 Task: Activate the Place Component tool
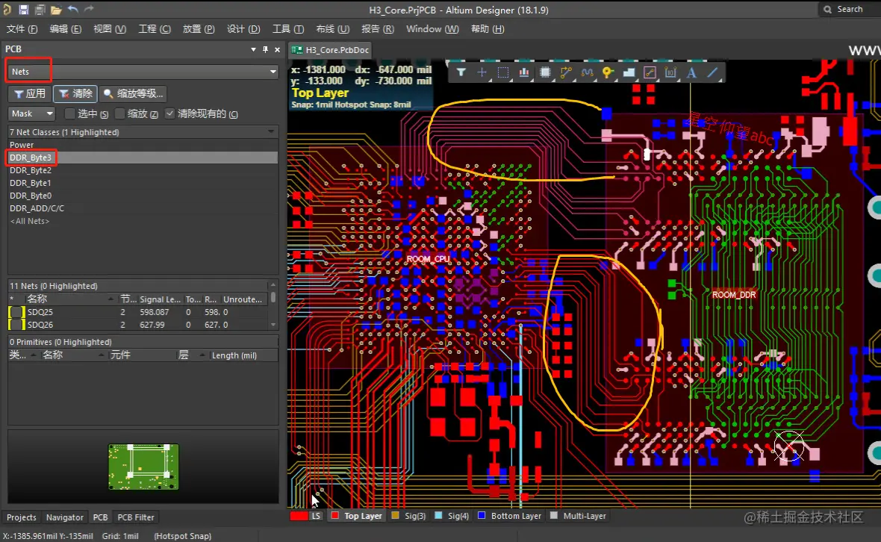[547, 72]
